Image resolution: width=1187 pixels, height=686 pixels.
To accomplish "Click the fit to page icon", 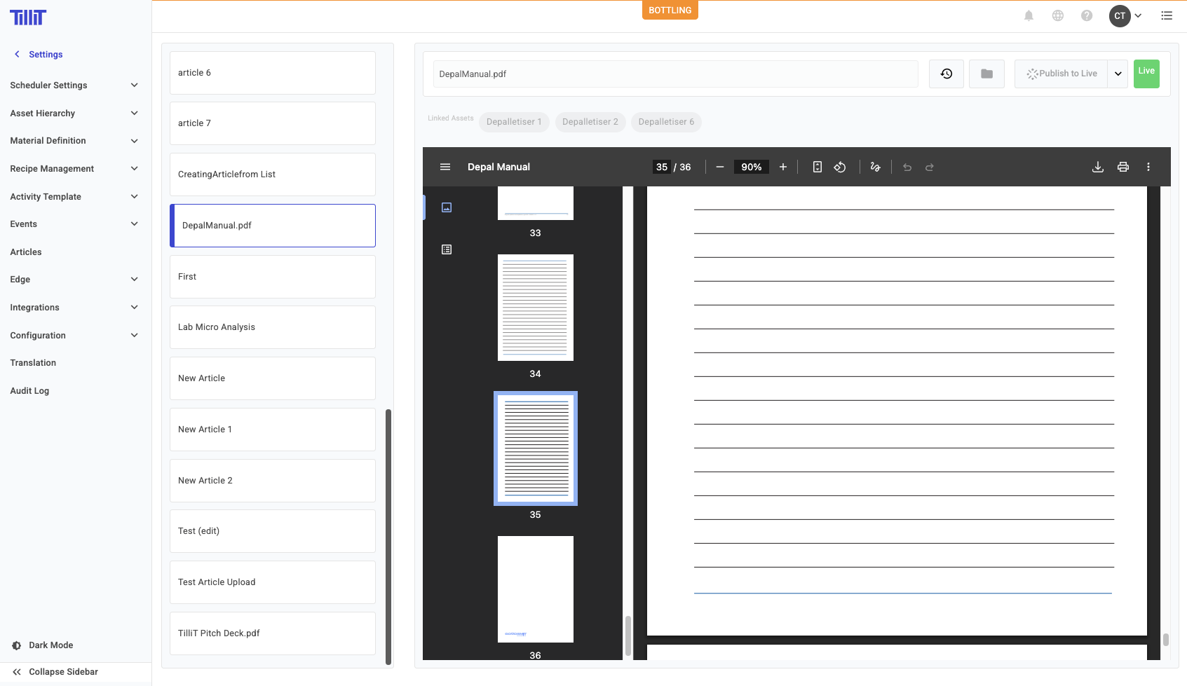I will click(817, 167).
